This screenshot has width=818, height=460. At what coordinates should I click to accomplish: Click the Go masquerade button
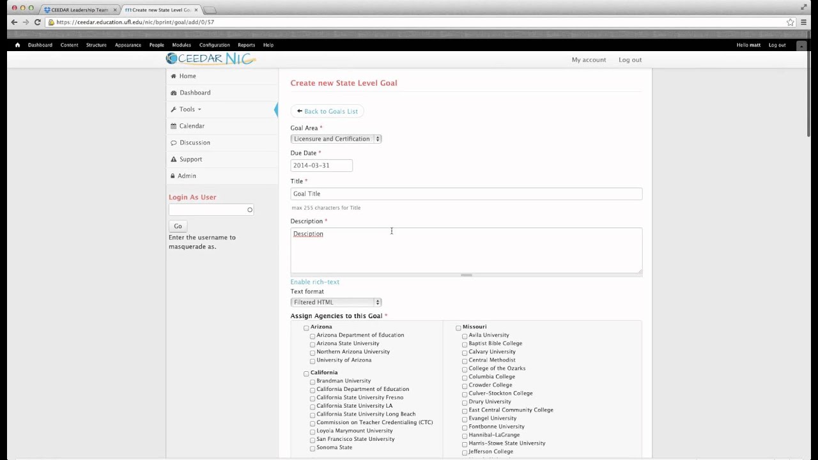tap(178, 226)
